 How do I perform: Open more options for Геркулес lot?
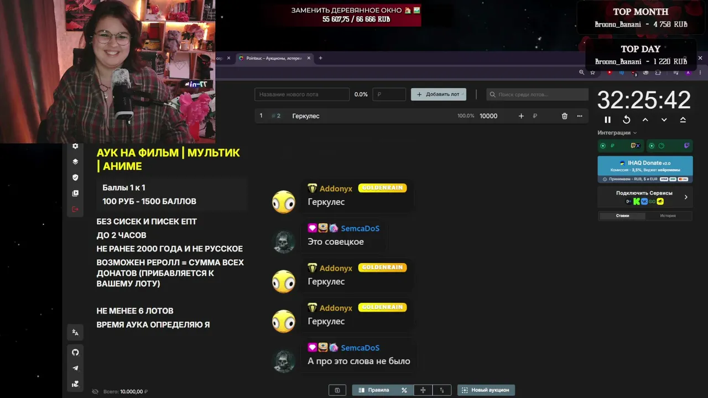[x=580, y=116]
